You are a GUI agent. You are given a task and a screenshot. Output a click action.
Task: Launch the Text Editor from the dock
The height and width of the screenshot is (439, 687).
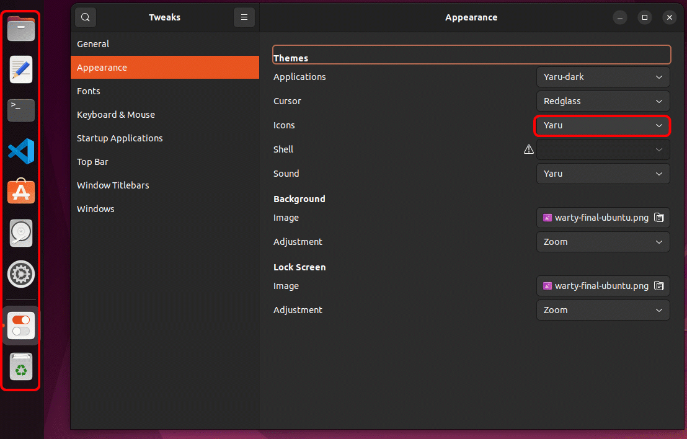click(x=21, y=69)
